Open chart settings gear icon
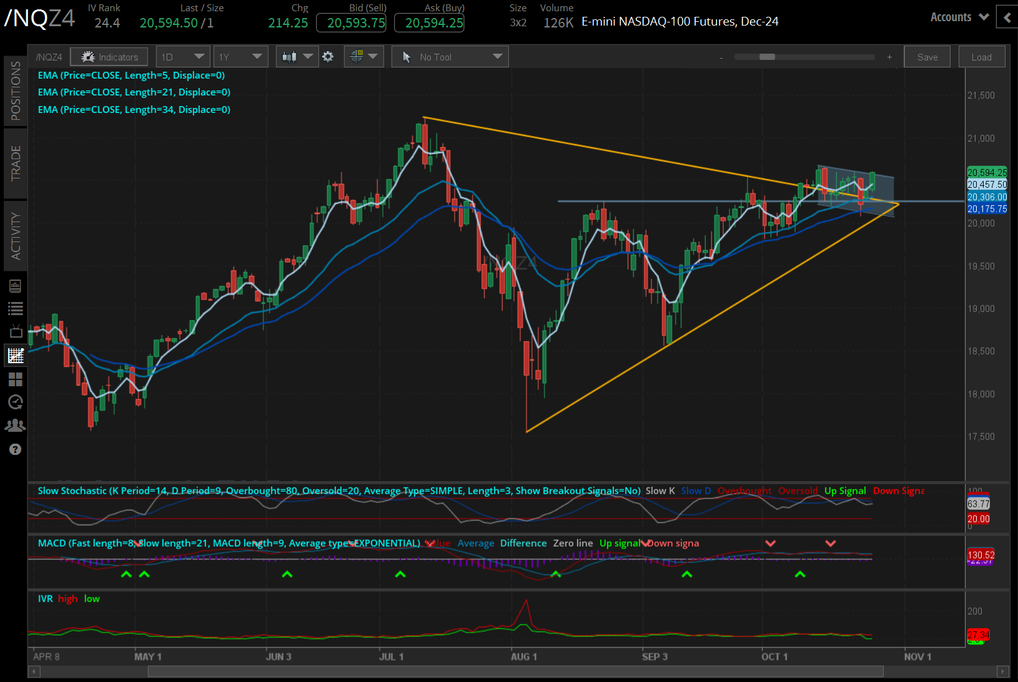 coord(328,57)
